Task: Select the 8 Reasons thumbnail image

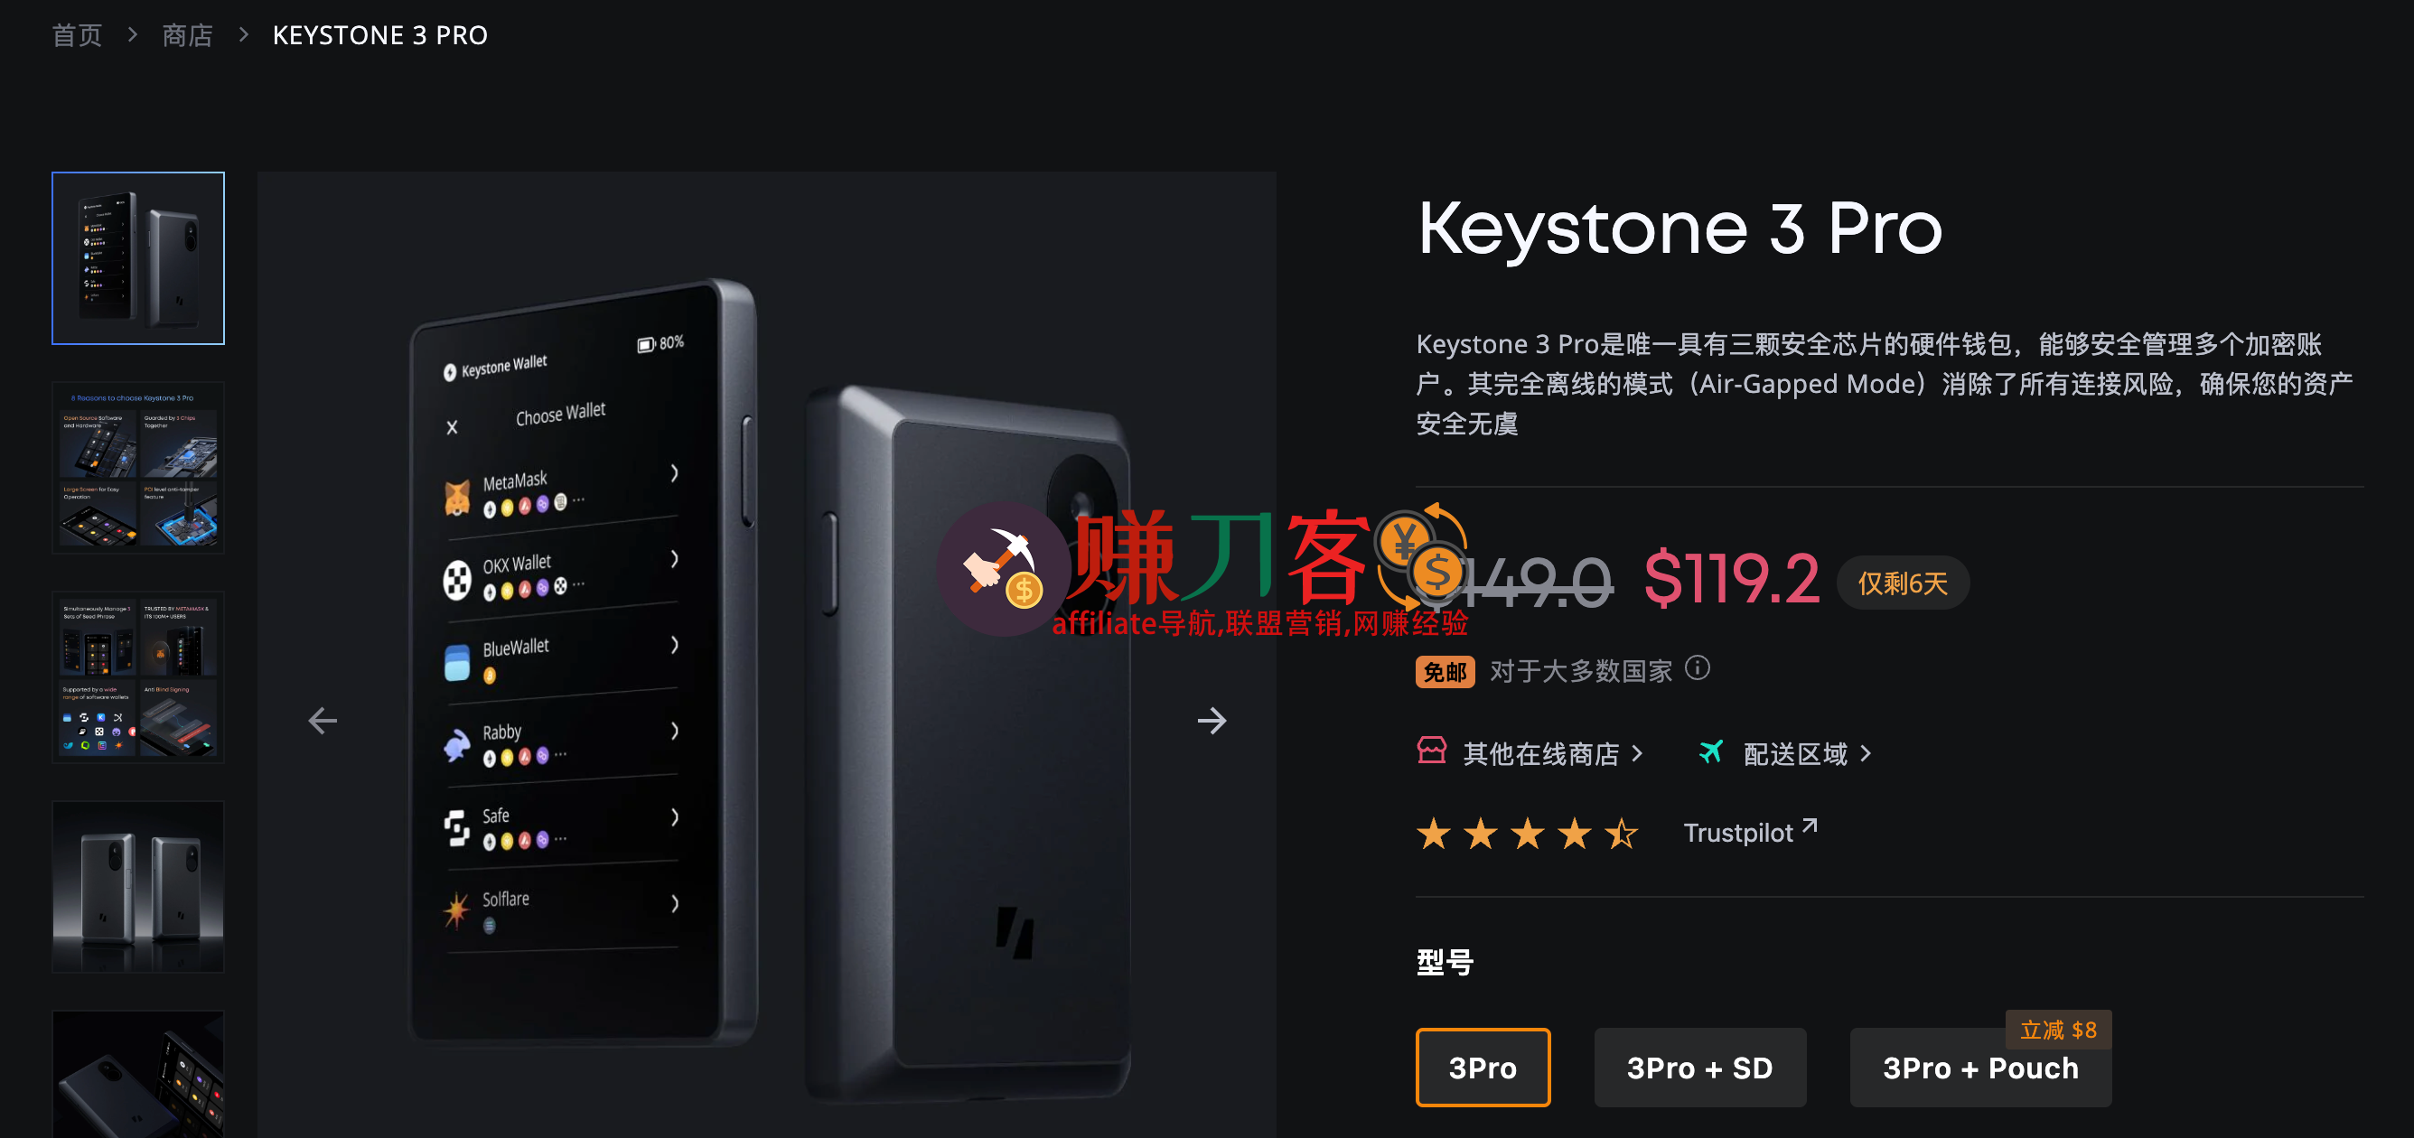Action: [137, 467]
